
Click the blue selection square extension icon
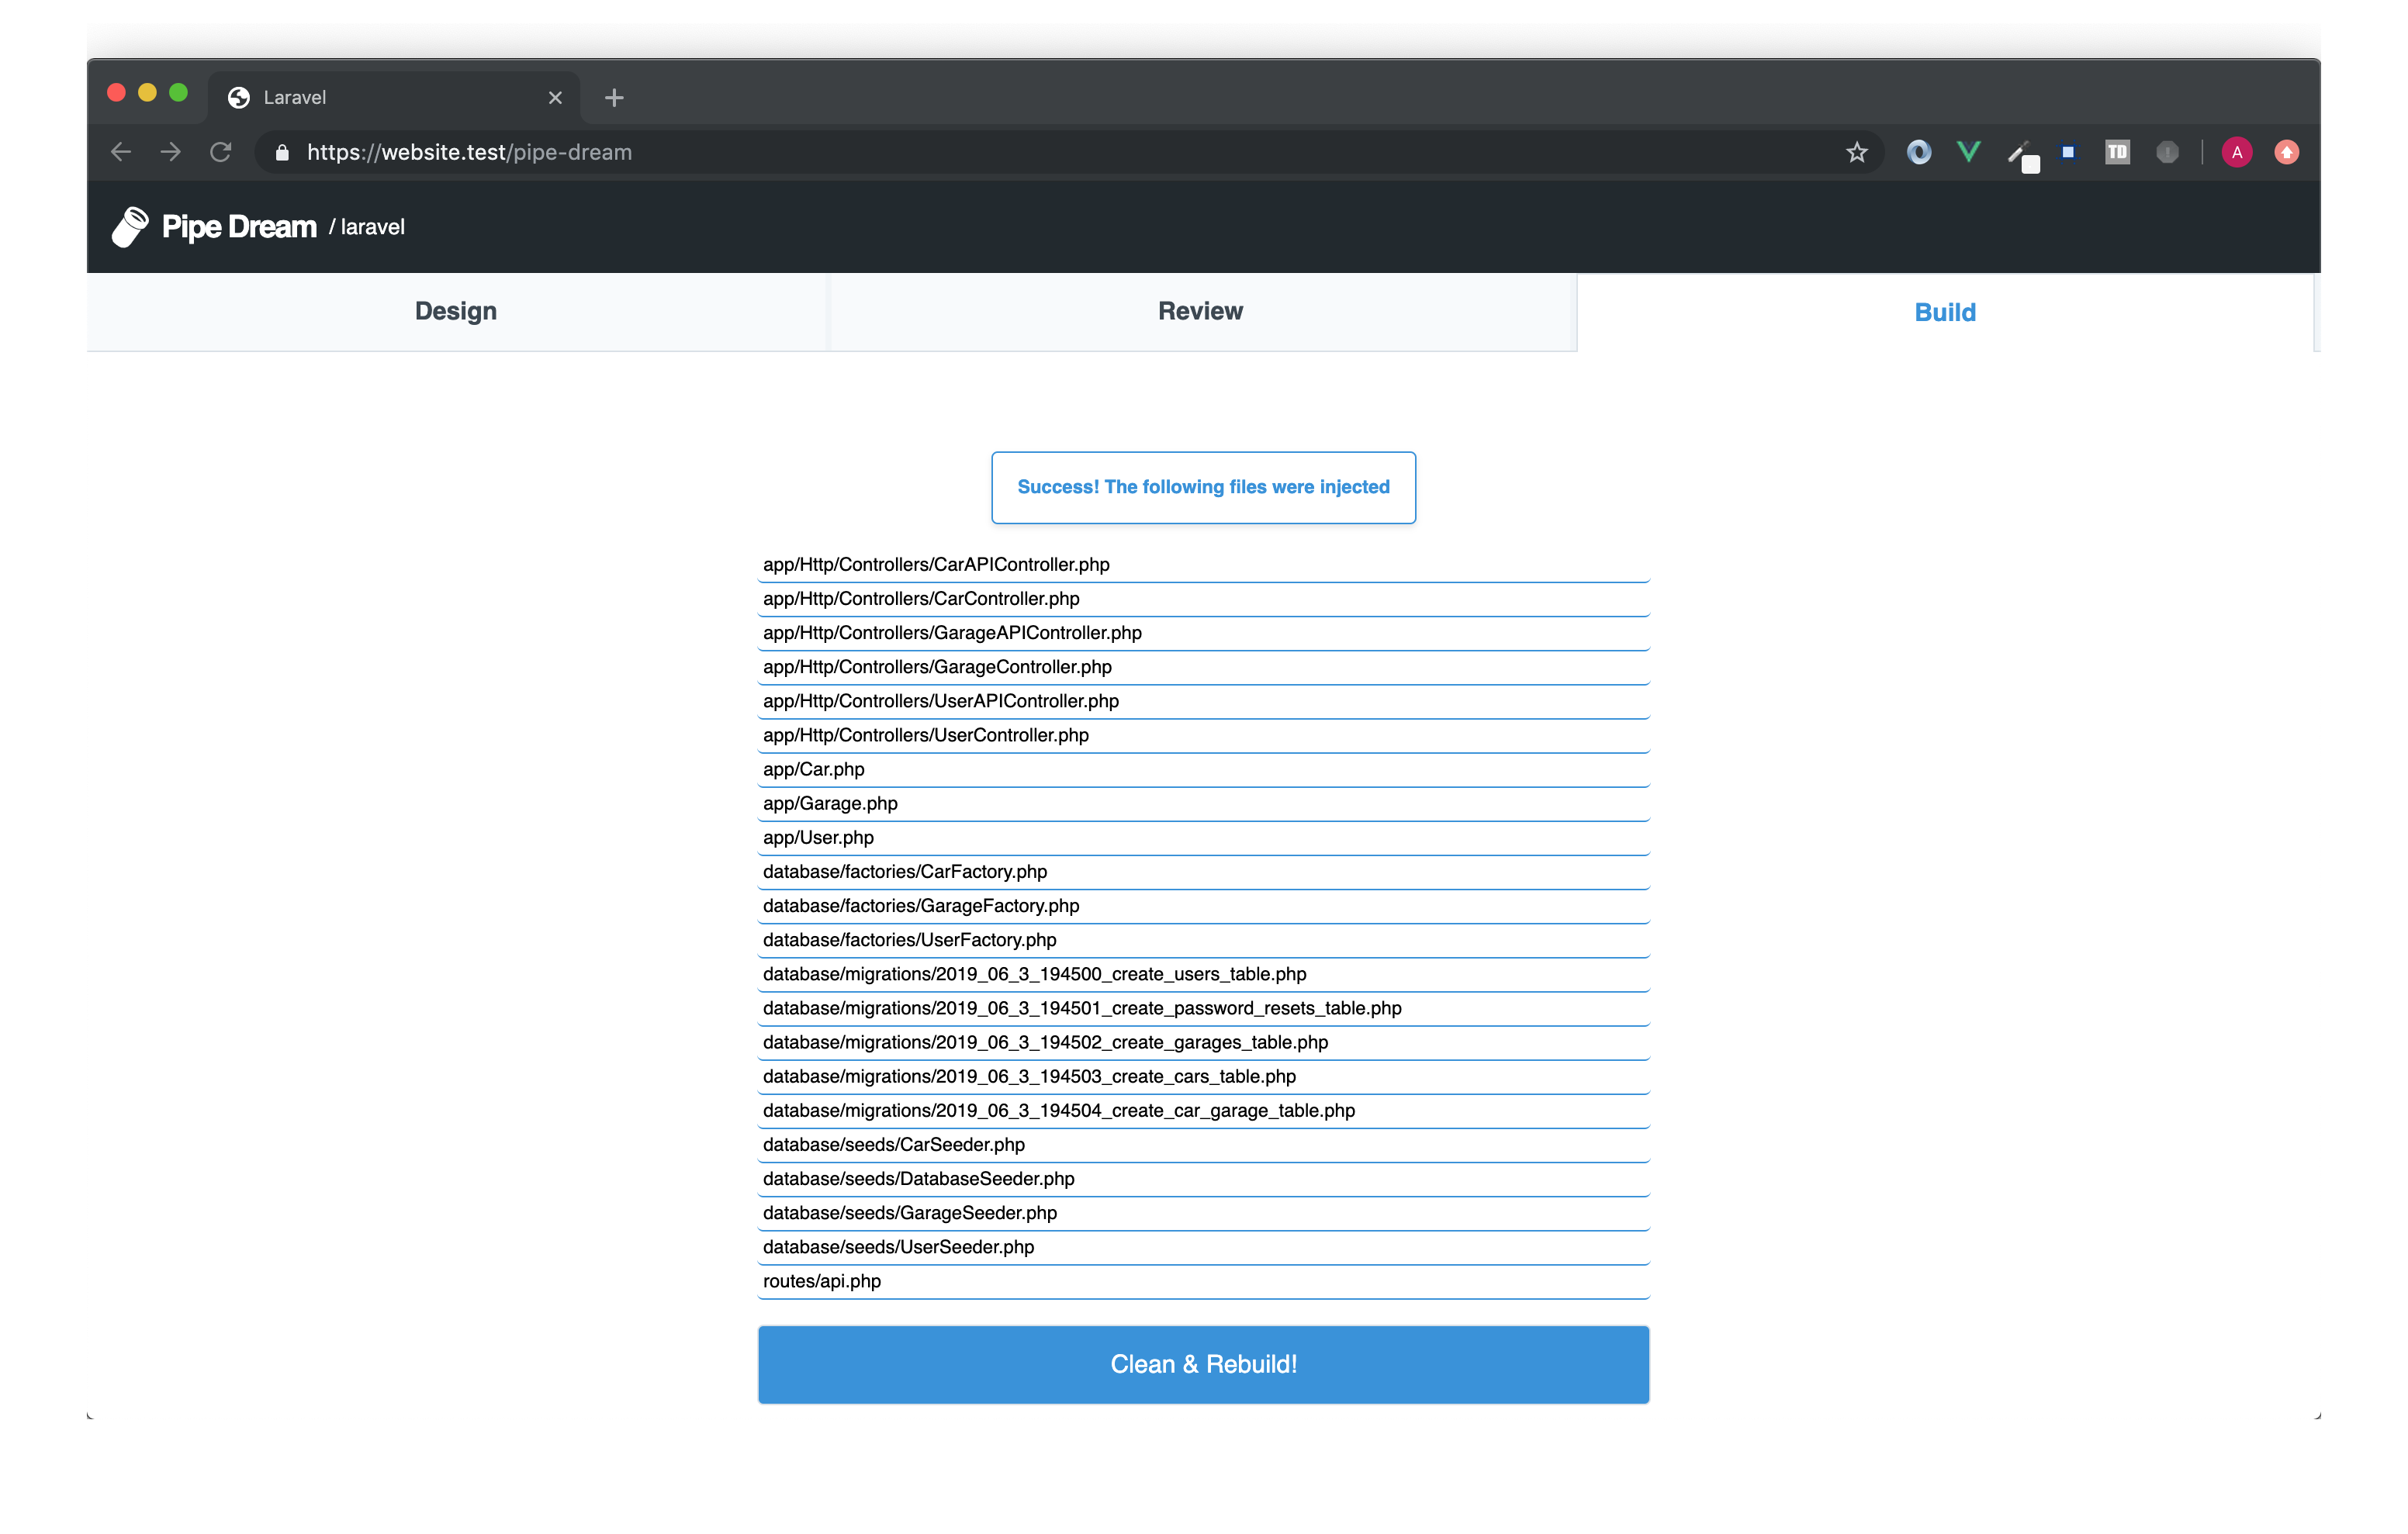[x=2068, y=152]
